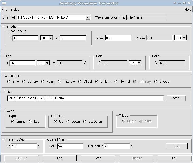Select the Triangle waveform radio button
The height and width of the screenshot is (163, 193).
pos(59,81)
